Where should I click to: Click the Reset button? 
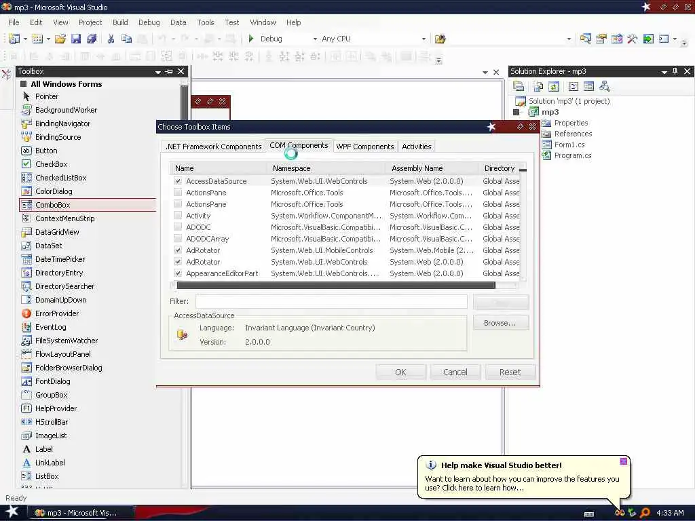[x=510, y=372]
